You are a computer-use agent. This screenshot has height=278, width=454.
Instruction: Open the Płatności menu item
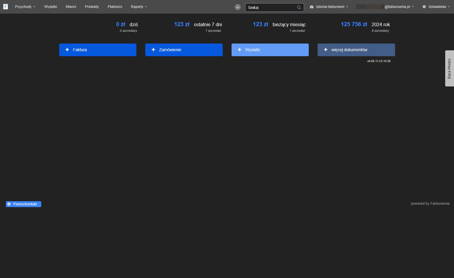point(115,7)
